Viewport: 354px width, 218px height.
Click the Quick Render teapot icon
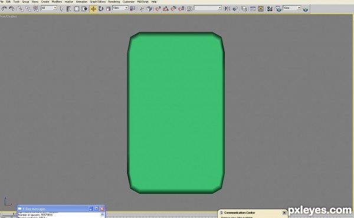click(306, 9)
